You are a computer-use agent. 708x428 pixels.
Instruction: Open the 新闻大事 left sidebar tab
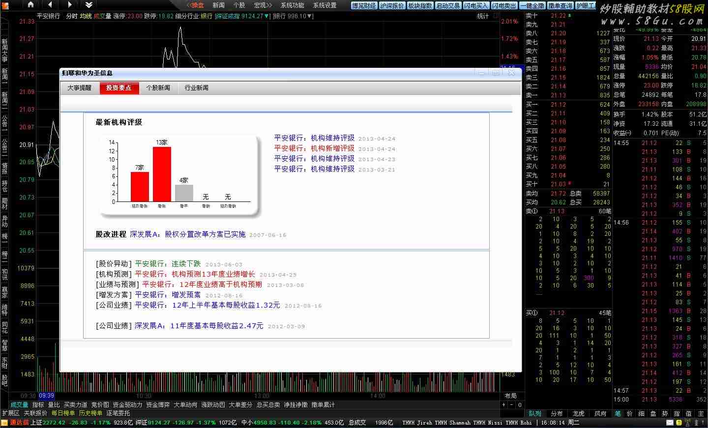coord(4,51)
